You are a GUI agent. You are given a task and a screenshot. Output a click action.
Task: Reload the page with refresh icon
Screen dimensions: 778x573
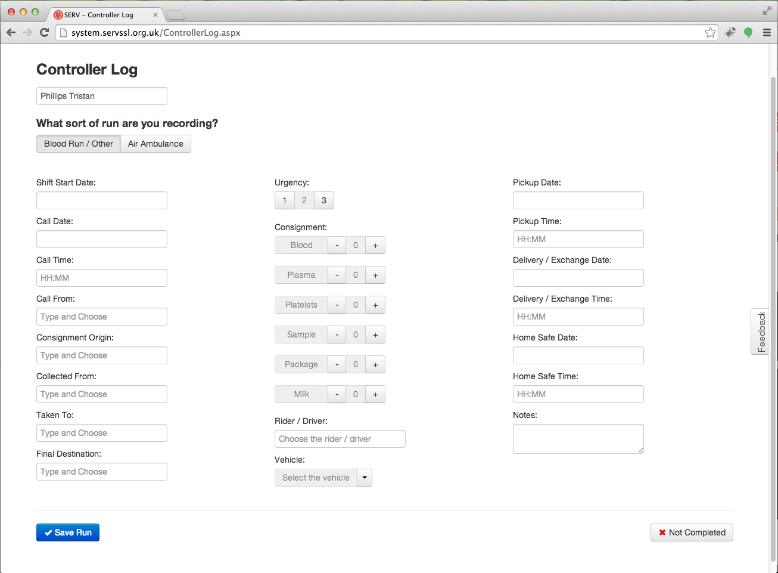click(44, 32)
